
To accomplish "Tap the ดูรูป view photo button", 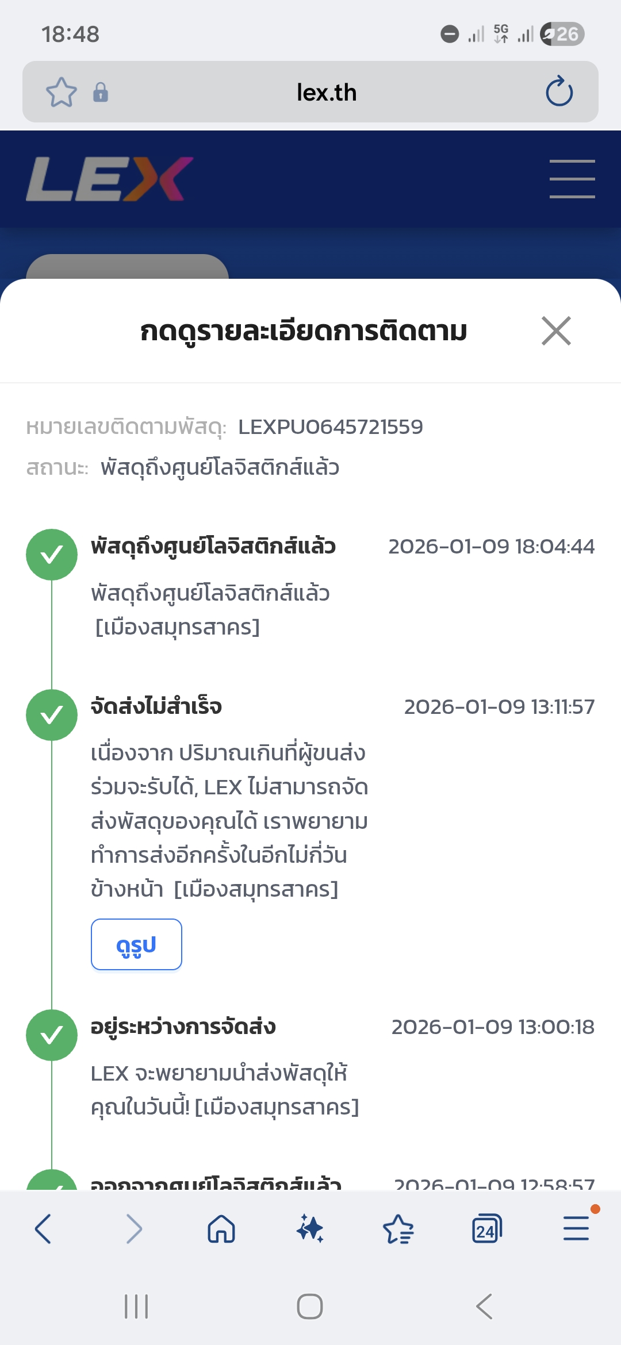I will tap(136, 944).
